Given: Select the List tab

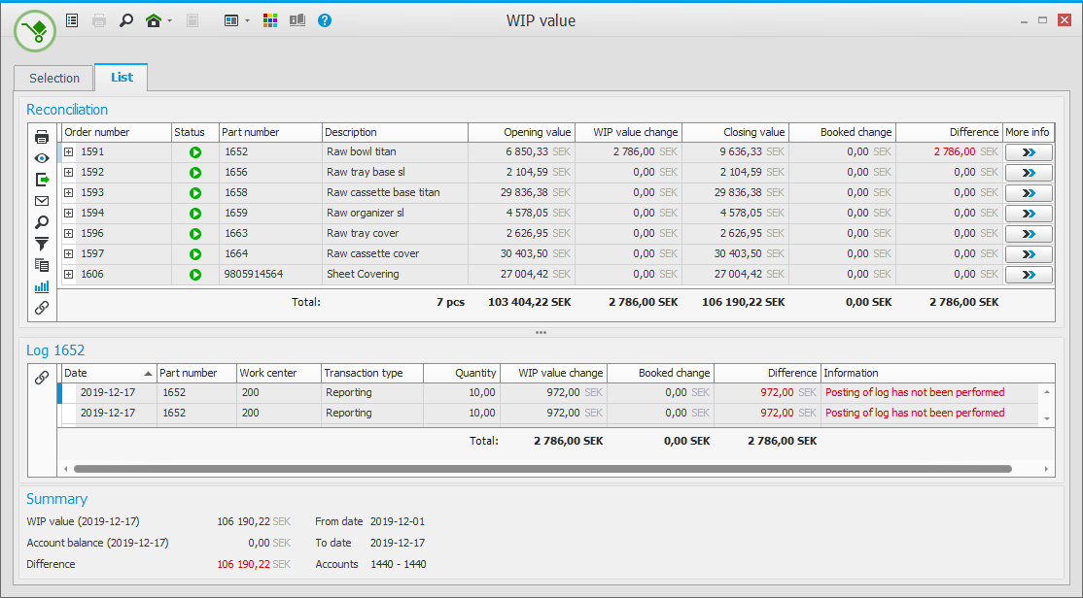Looking at the screenshot, I should point(122,78).
